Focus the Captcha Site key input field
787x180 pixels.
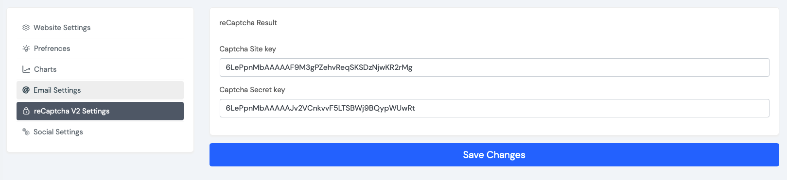tap(494, 67)
